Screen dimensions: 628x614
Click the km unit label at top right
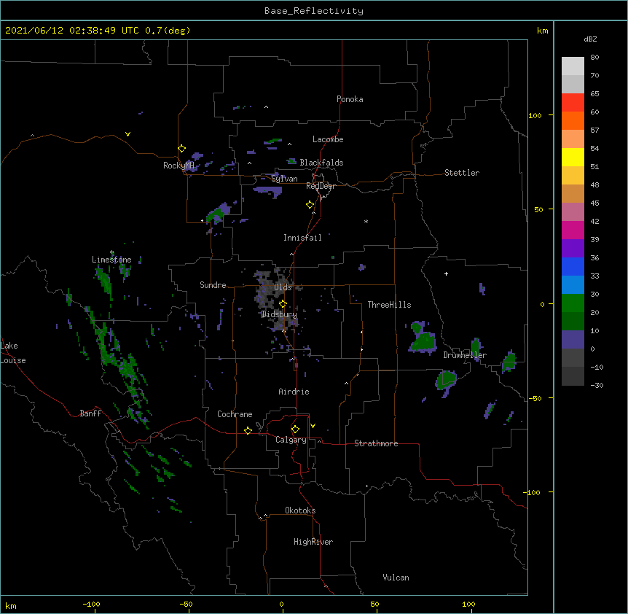[542, 31]
